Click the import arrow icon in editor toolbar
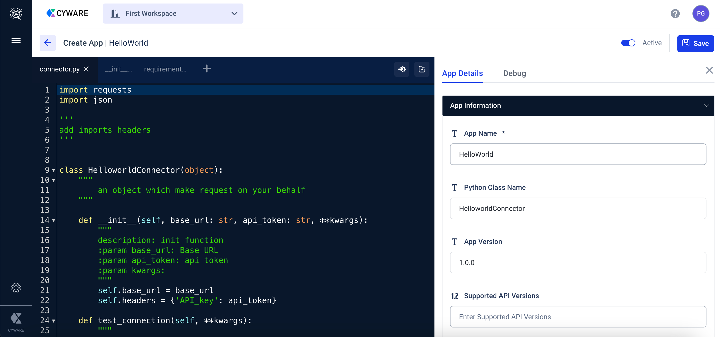 pos(402,69)
